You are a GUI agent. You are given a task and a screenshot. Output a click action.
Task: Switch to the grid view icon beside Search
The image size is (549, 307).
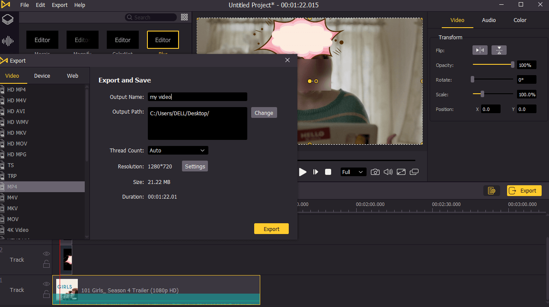(x=185, y=17)
